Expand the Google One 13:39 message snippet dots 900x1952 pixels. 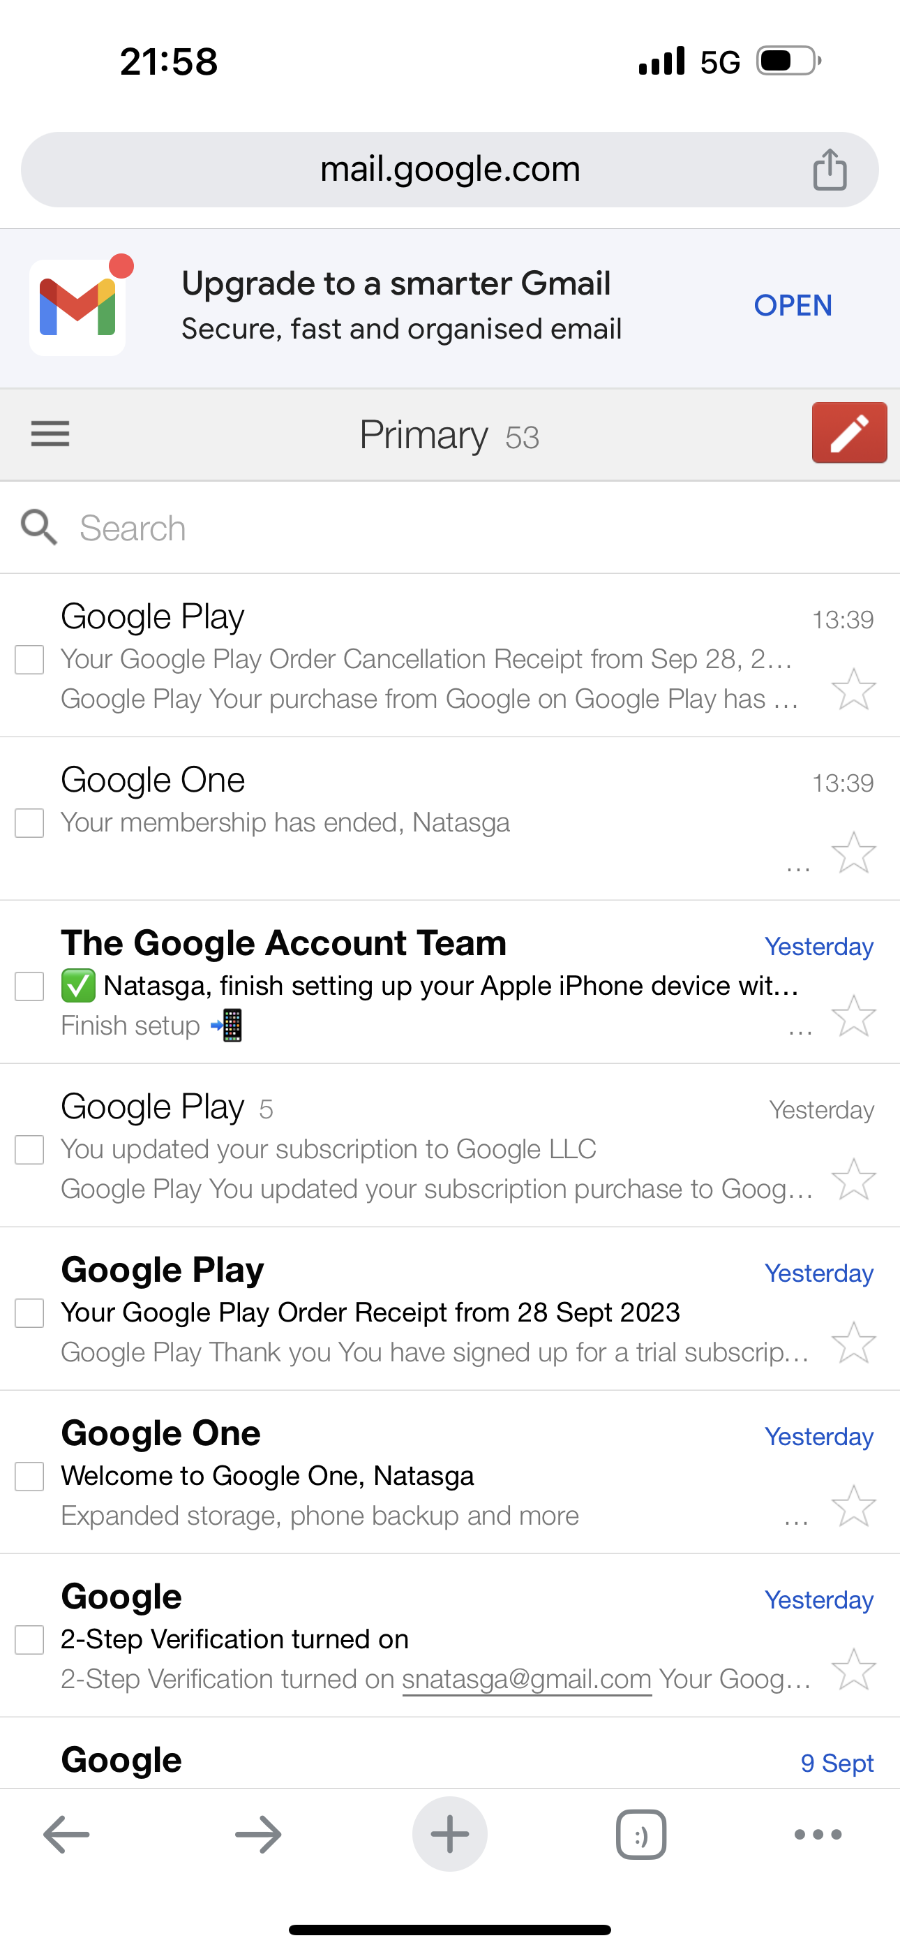click(x=797, y=867)
